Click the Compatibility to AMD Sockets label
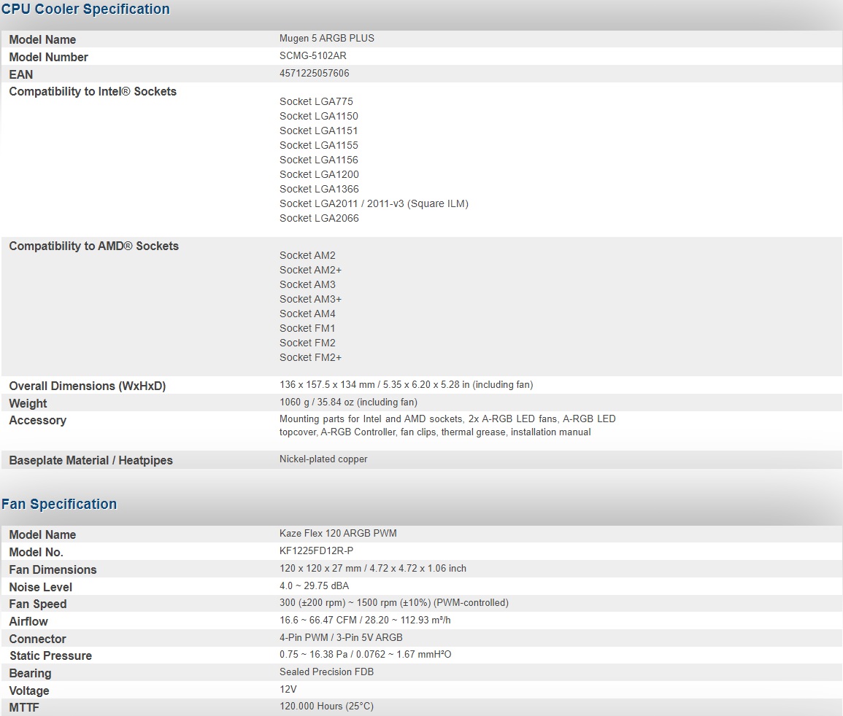Viewport: 843px width, 716px height. click(93, 246)
